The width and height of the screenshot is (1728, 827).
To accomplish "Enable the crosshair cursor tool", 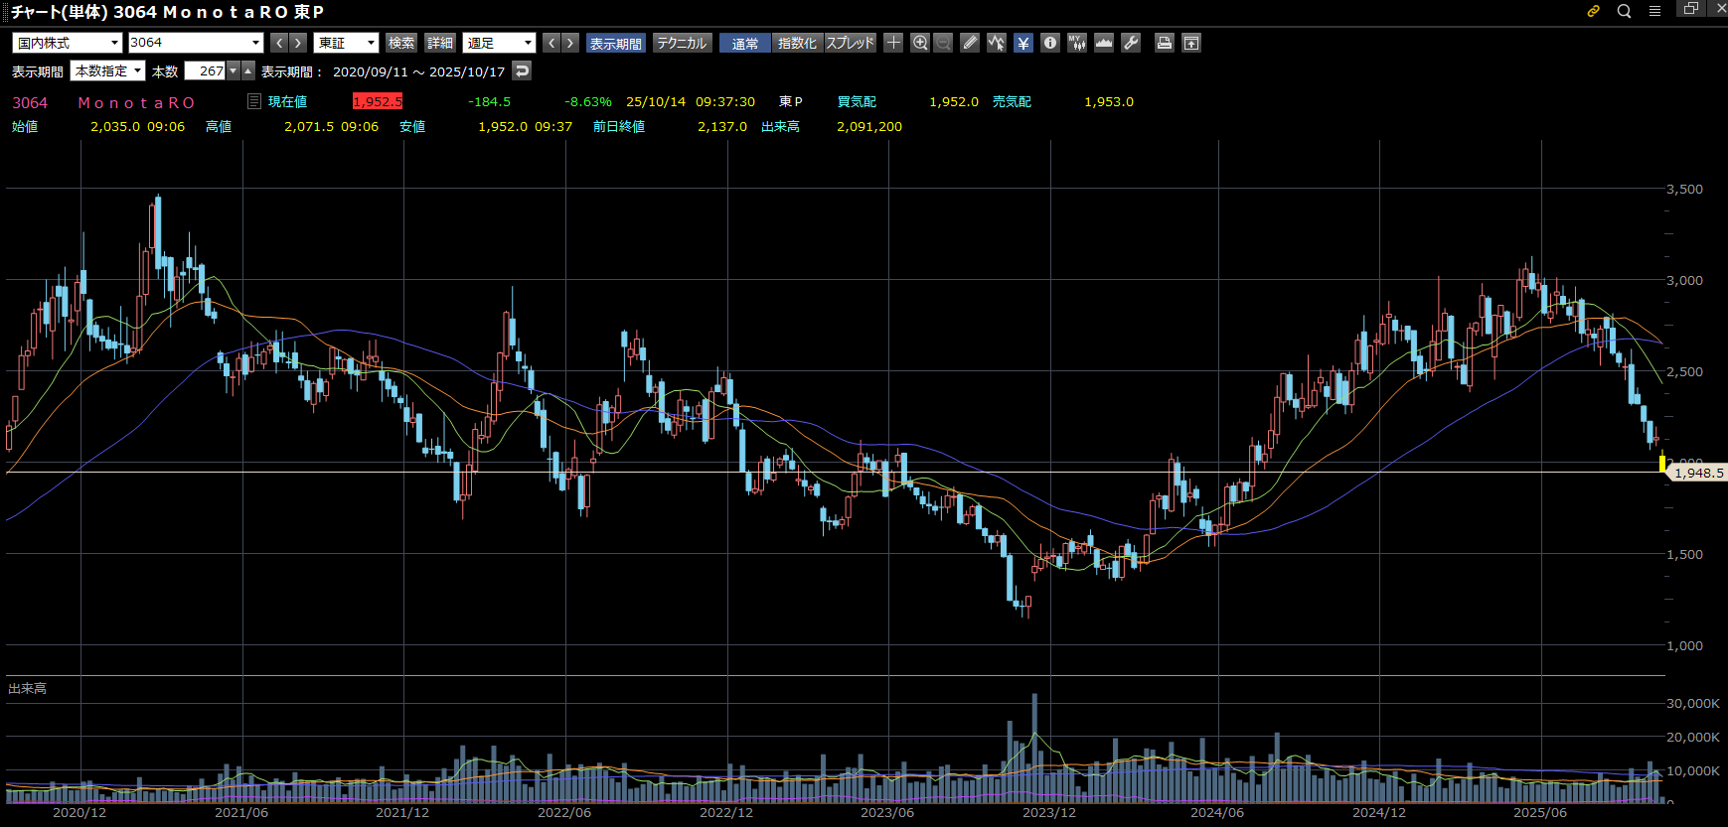I will click(x=893, y=43).
